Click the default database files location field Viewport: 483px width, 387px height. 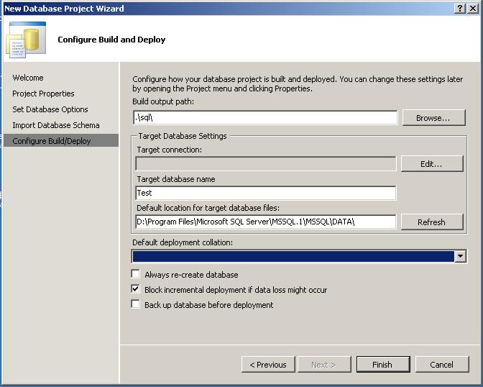pyautogui.click(x=266, y=222)
